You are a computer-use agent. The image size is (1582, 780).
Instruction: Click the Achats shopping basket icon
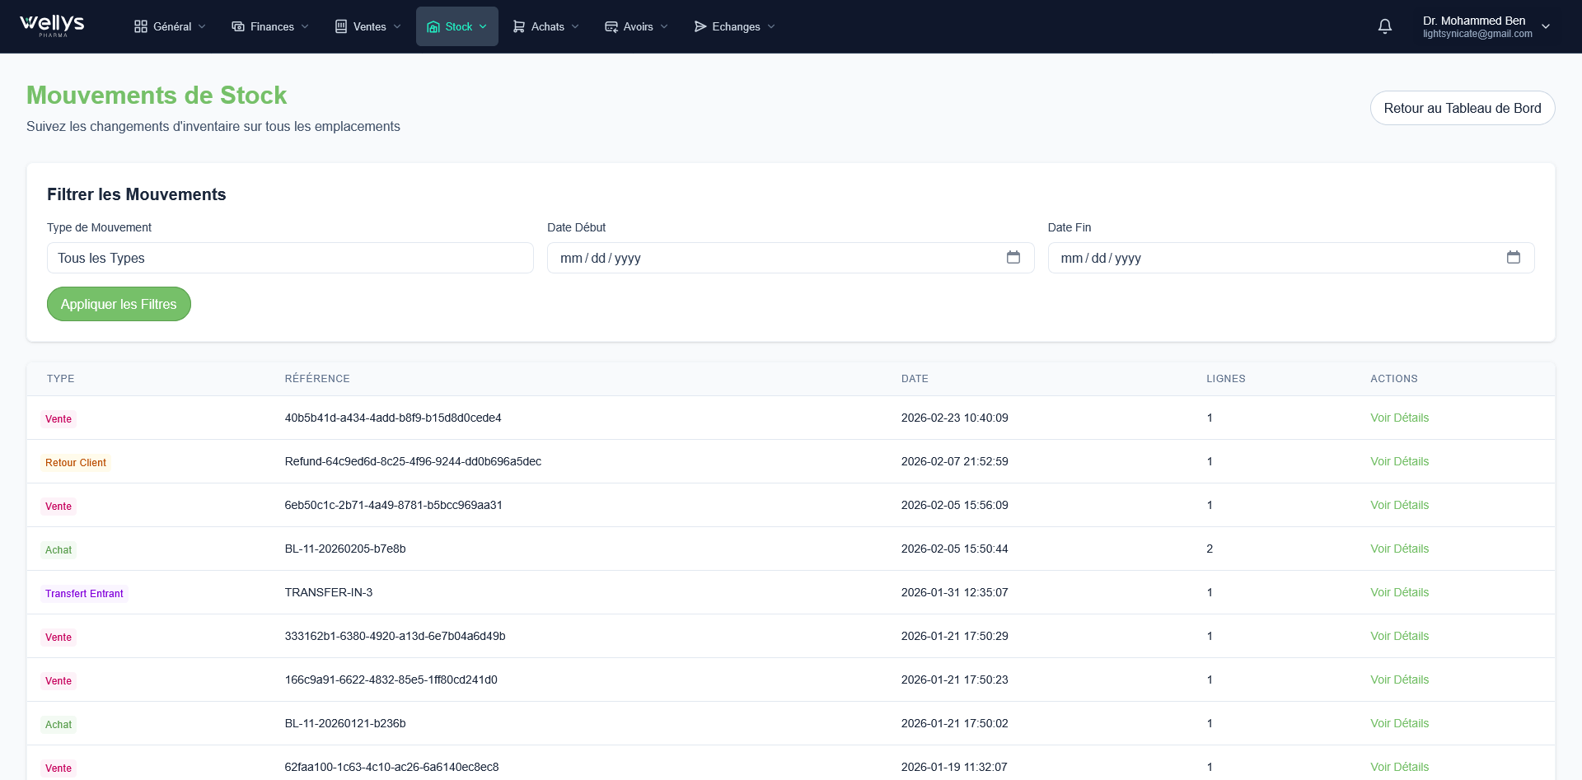point(517,26)
